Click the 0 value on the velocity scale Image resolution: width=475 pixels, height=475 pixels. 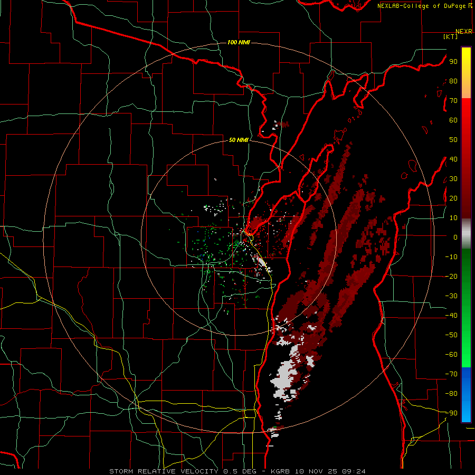tap(455, 237)
